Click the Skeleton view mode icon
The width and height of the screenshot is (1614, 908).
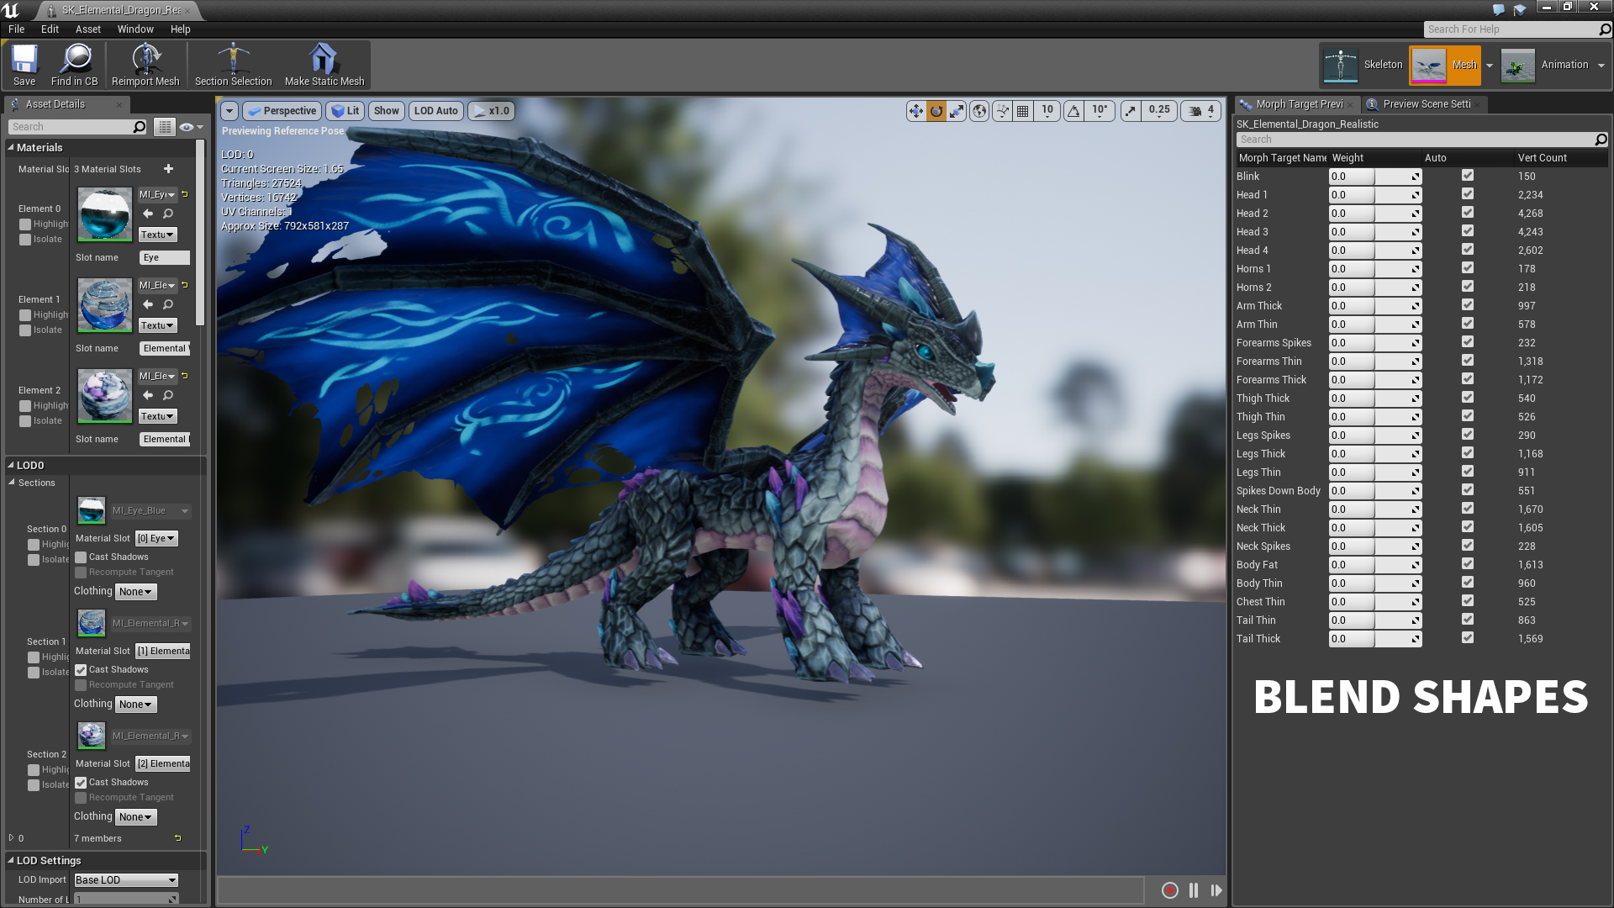[1340, 64]
